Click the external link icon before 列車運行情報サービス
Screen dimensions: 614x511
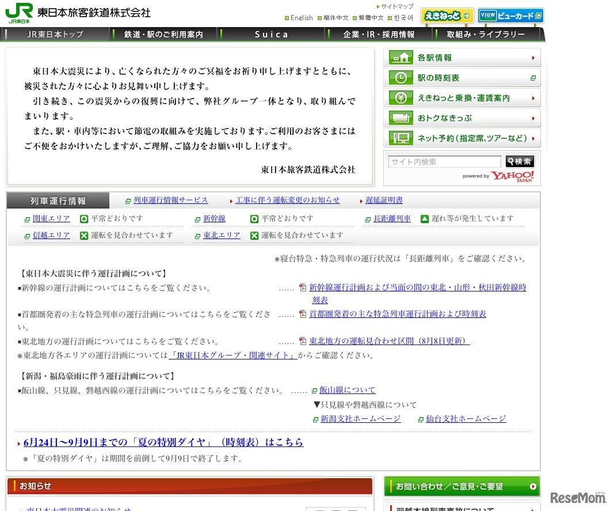128,201
